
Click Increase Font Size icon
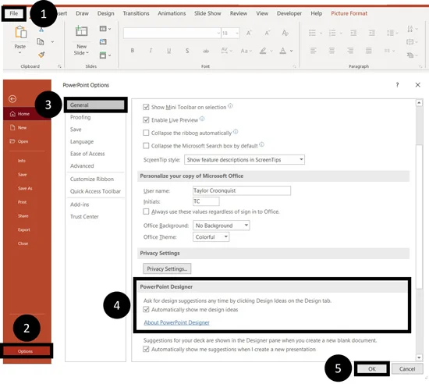[x=249, y=33]
